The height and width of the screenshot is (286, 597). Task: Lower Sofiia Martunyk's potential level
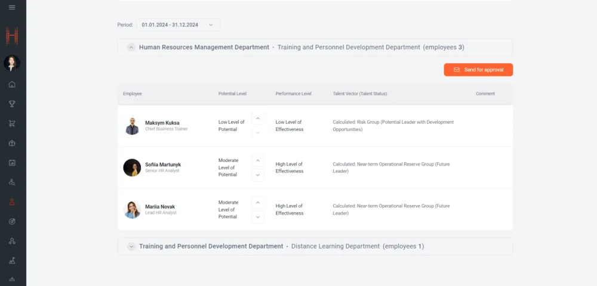(258, 175)
